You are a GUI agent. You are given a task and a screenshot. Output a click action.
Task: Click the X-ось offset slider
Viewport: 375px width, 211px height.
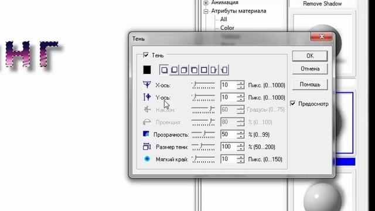[x=203, y=85]
